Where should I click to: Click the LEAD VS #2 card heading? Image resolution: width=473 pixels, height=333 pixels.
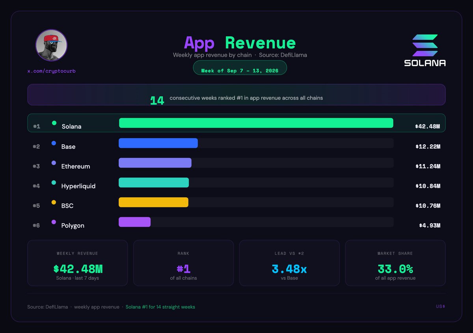click(x=289, y=253)
